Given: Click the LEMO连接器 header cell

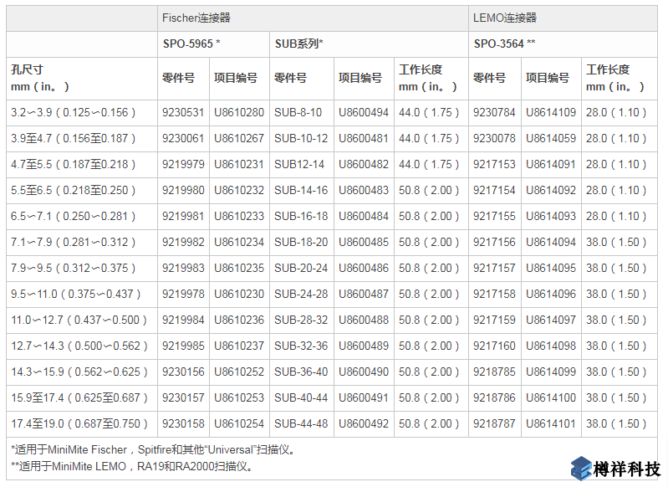Looking at the screenshot, I should pyautogui.click(x=505, y=17).
